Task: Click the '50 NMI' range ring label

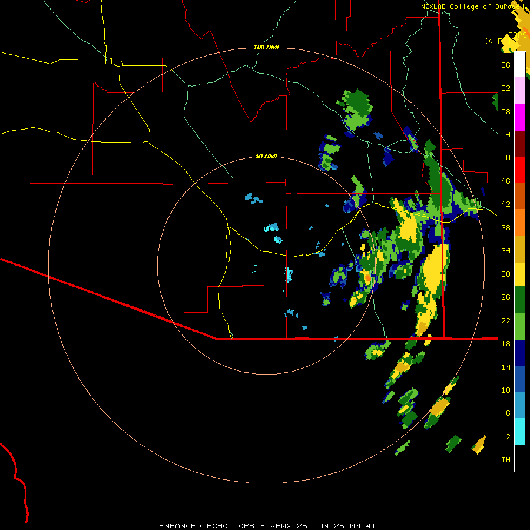Action: pyautogui.click(x=266, y=156)
